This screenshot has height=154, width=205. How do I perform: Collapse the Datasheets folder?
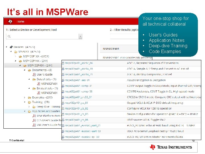(x=29, y=79)
